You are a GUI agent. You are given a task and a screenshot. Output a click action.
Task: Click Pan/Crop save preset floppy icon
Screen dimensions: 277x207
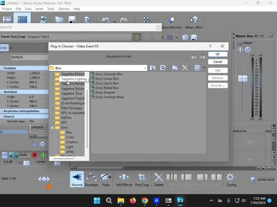(194, 37)
